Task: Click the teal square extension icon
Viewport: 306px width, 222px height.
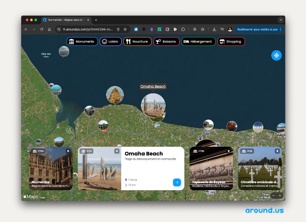Action: (x=159, y=29)
